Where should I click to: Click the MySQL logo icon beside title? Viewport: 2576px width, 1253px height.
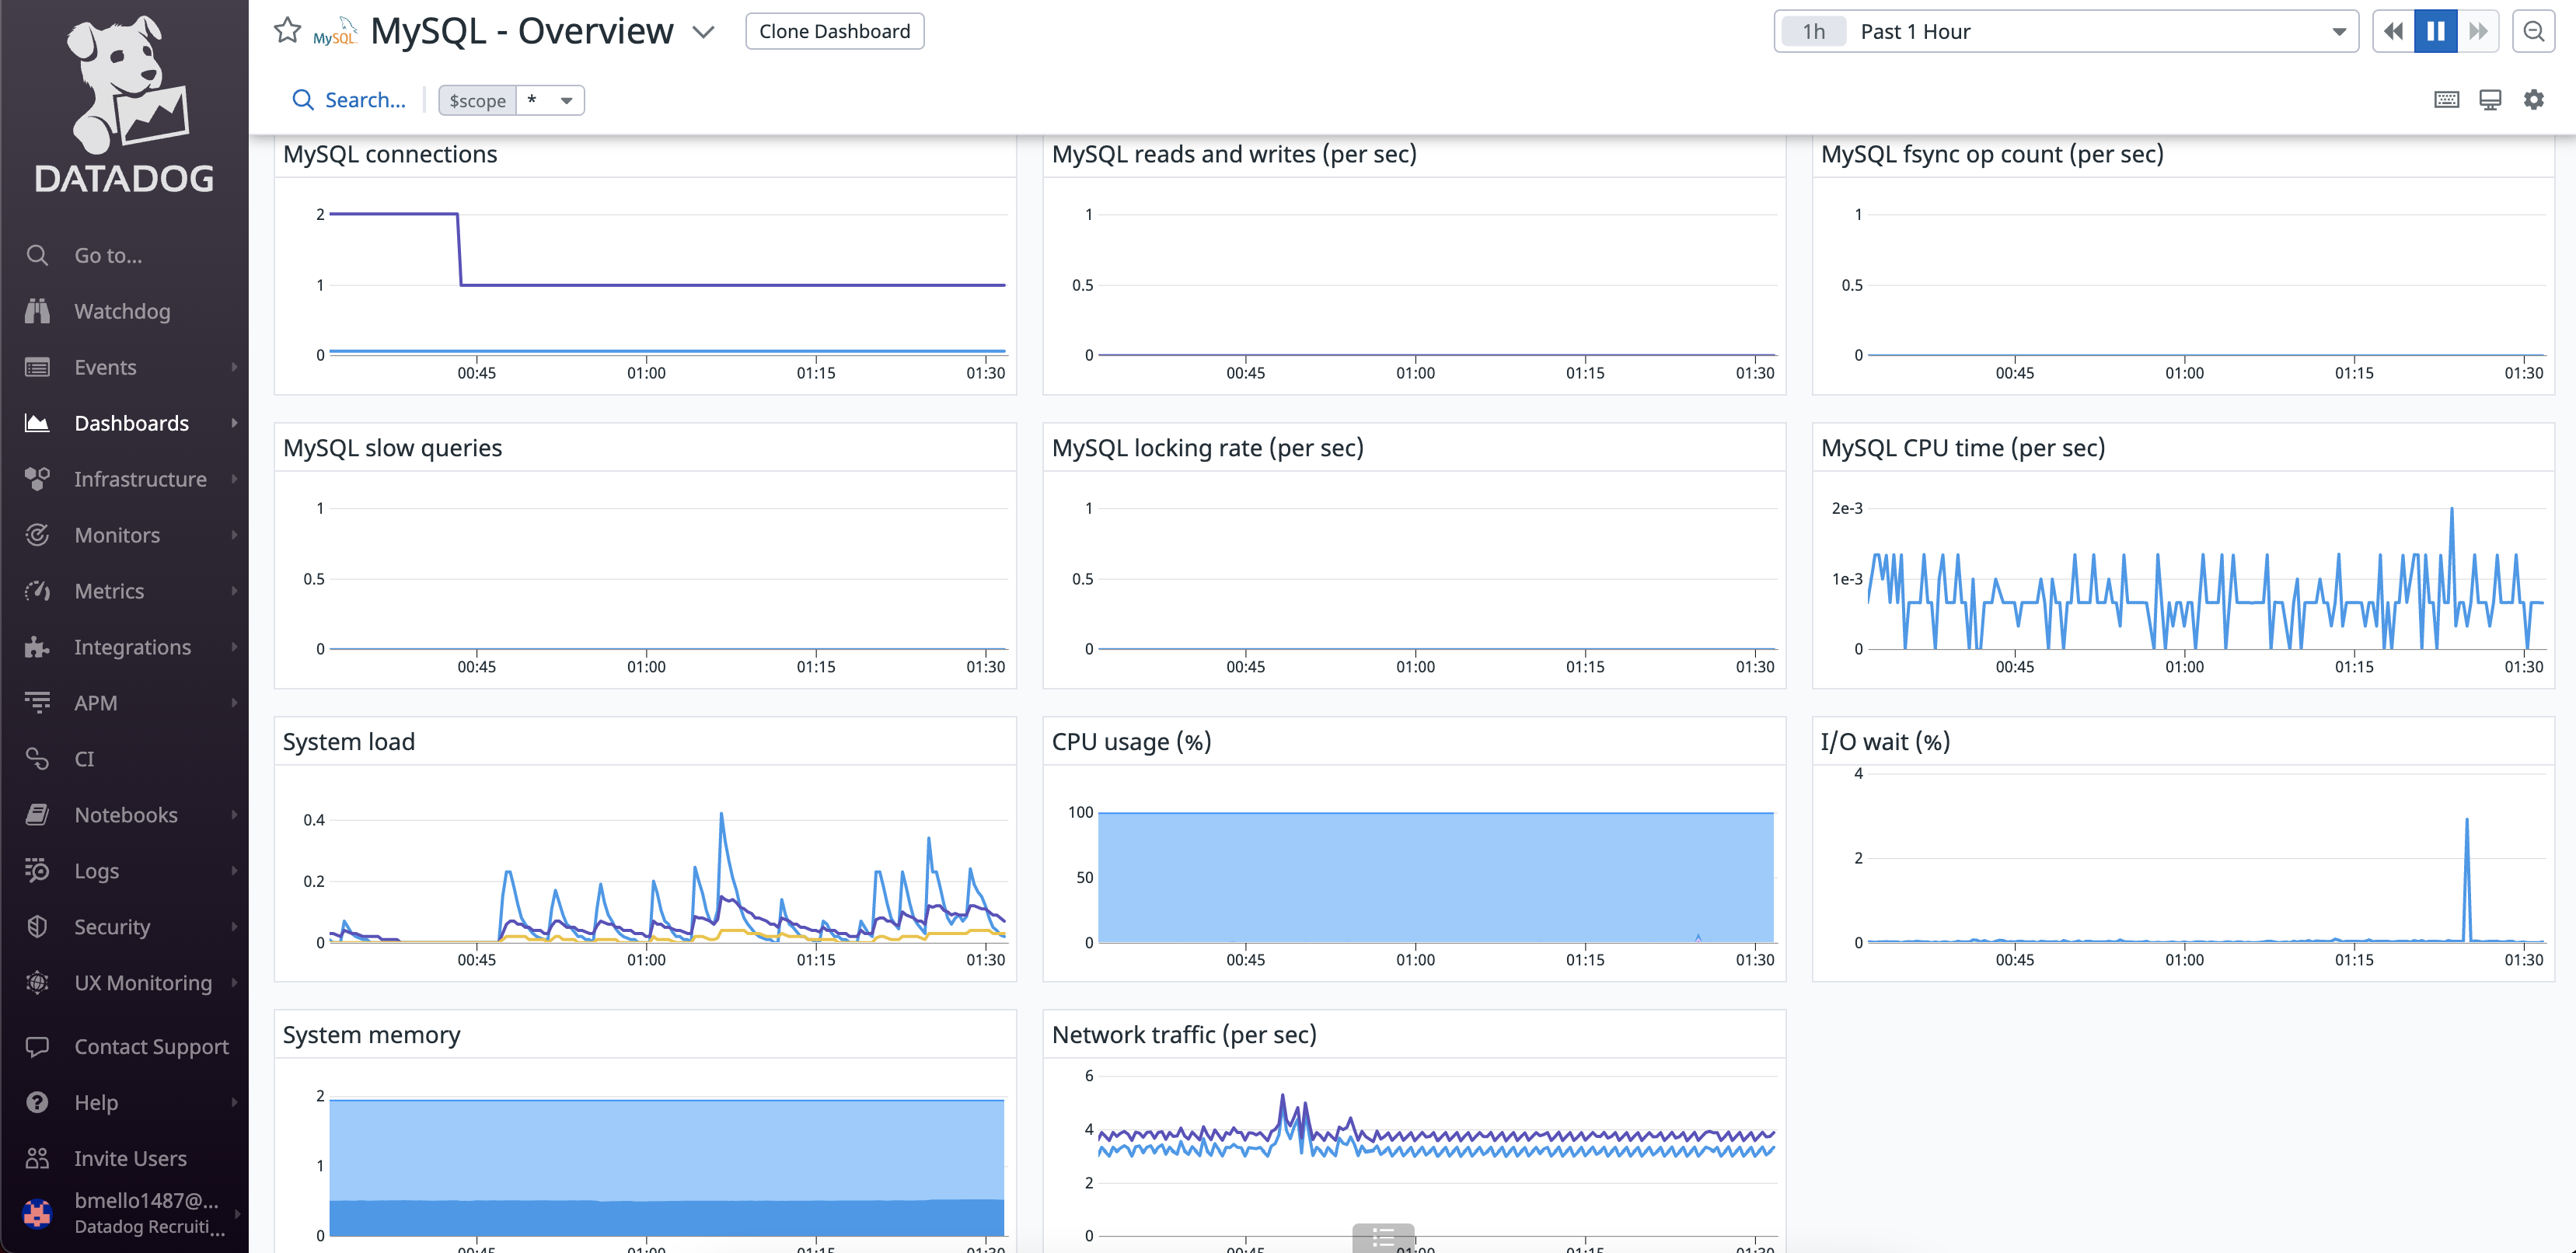click(335, 31)
